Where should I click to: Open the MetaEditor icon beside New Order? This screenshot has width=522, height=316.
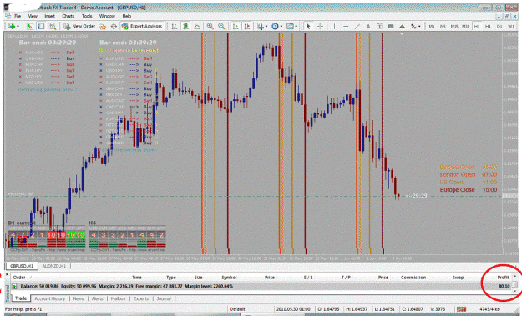(102, 26)
